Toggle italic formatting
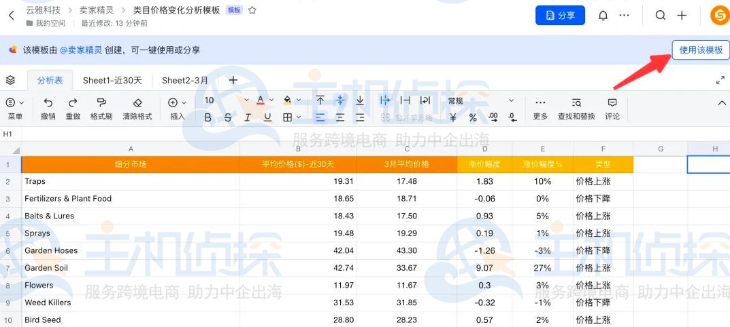The height and width of the screenshot is (327, 730). 248,117
